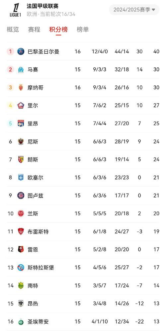Screen dimensions: 166x335
Task: Tap the 巴黎圣日尔曼 club crest
Action: [x=21, y=51]
